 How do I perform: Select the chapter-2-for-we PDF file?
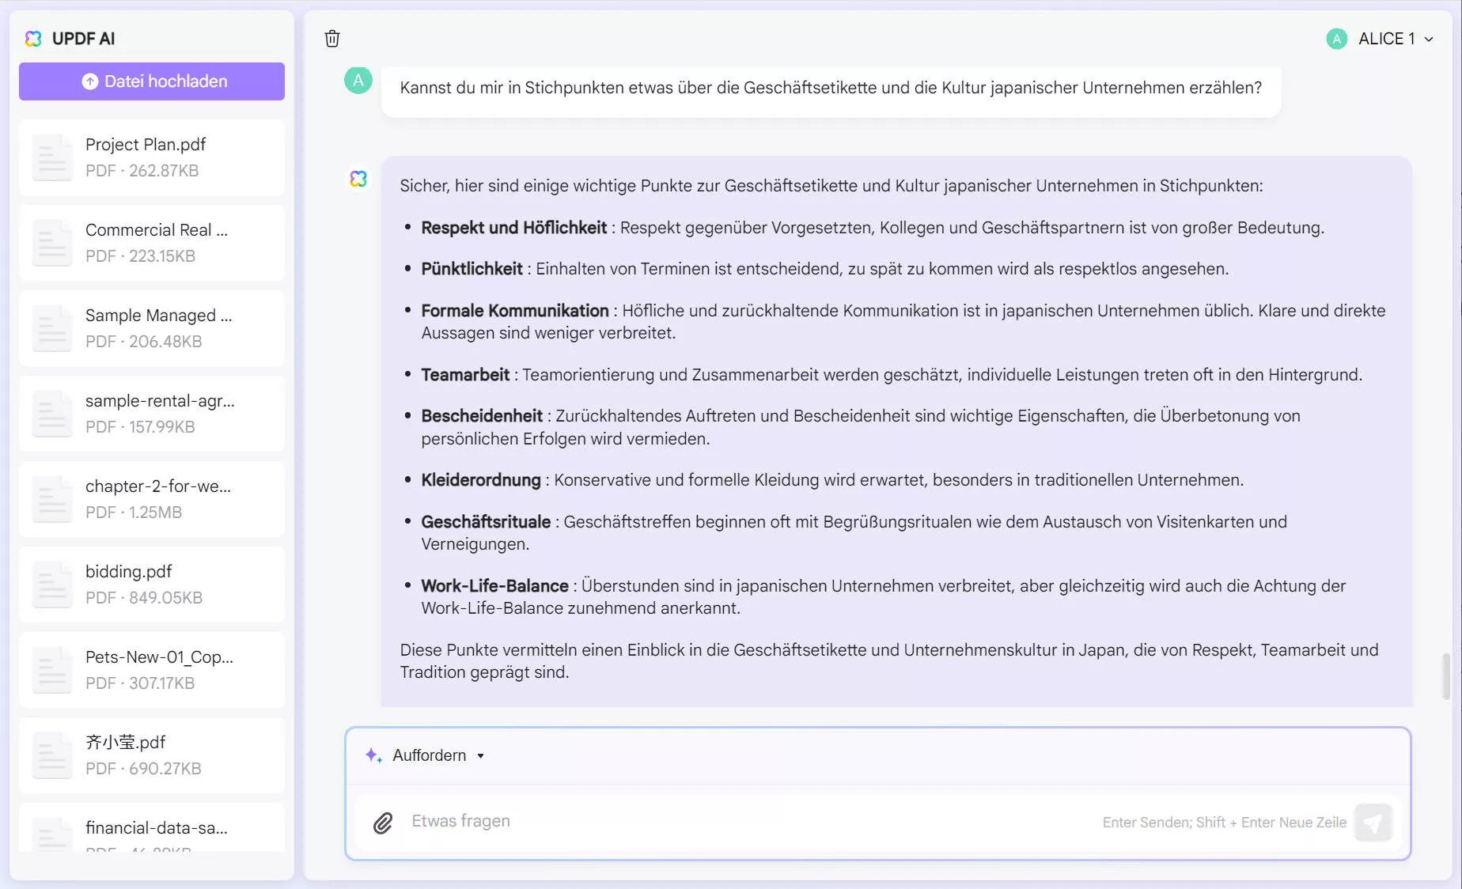click(x=150, y=498)
